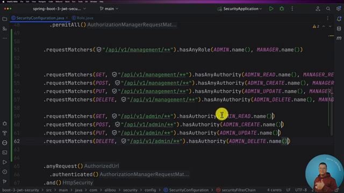344x193 pixels.
Task: Click the shield icon before the line 51 URL
Action: [99, 50]
